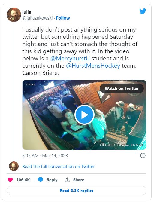Play the embedded video
Image resolution: width=154 pixels, height=202 pixels.
click(85, 115)
